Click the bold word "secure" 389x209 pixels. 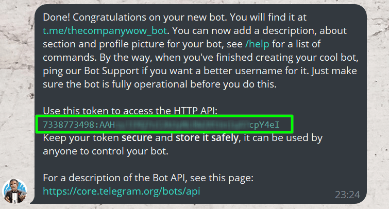pos(137,138)
